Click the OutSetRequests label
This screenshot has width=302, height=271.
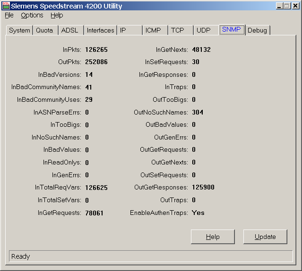(164, 175)
